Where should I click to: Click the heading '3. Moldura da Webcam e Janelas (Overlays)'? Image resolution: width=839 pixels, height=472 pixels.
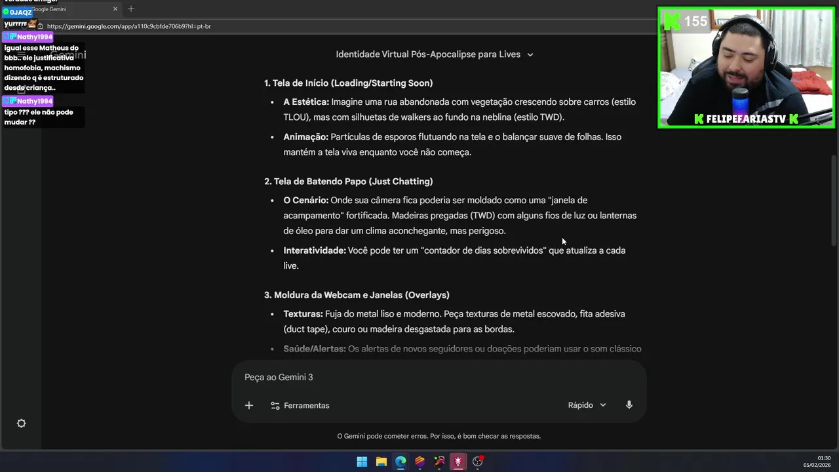tap(357, 295)
